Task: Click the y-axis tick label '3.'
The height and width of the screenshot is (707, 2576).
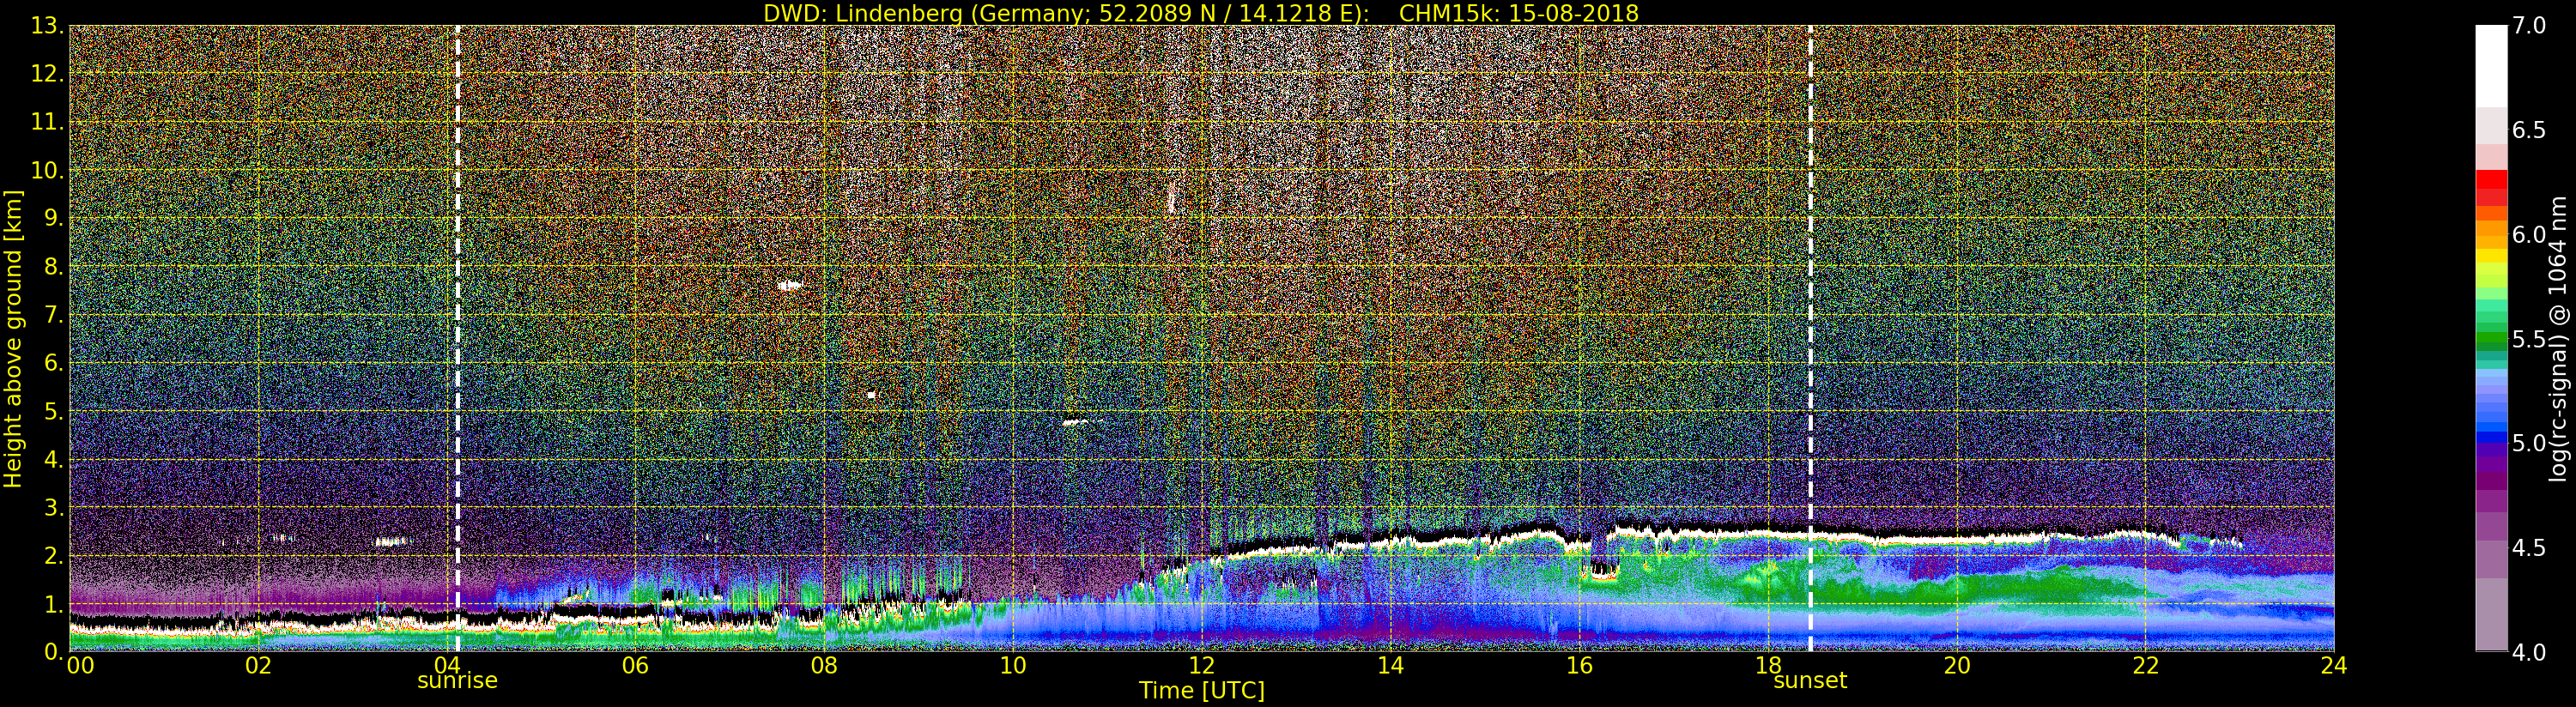Action: 54,507
